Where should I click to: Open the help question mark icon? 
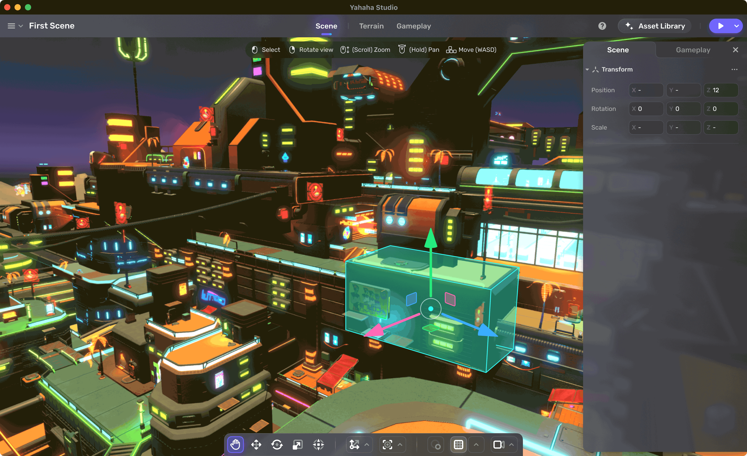click(x=602, y=26)
